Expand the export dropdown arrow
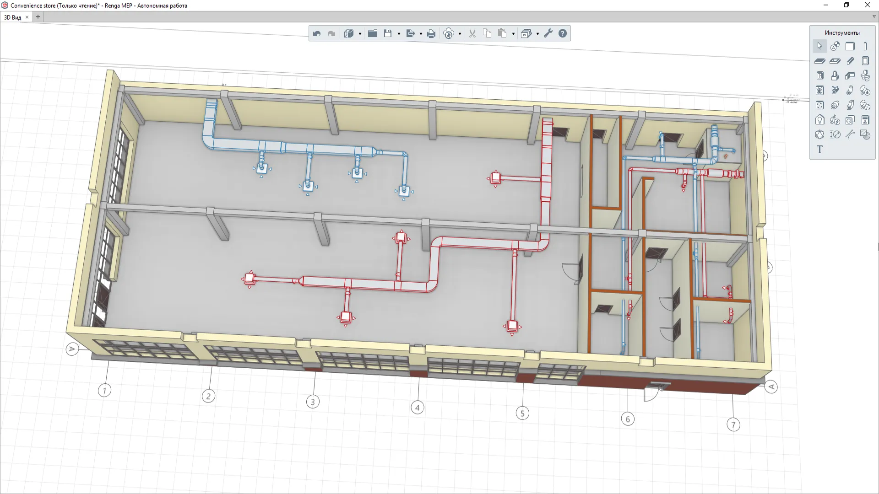 coord(421,34)
